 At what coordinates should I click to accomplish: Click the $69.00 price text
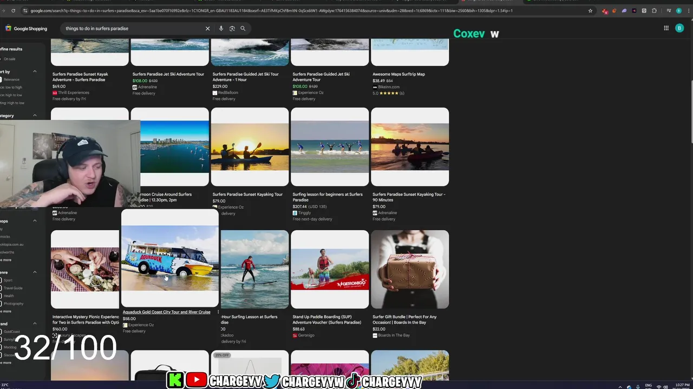[x=59, y=86]
